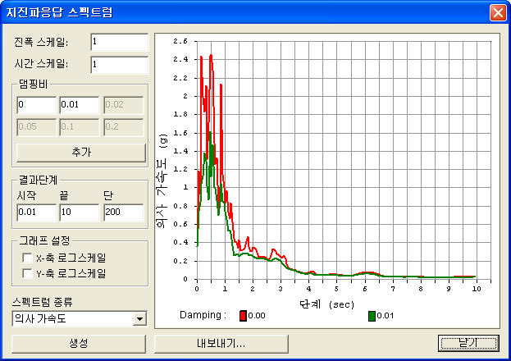Viewport: 511px width, 361px height.
Task: Click the disabled damping field 0.05
Action: coord(36,127)
